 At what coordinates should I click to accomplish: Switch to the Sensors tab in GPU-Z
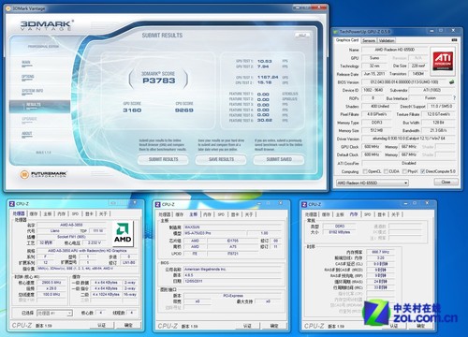click(x=369, y=40)
